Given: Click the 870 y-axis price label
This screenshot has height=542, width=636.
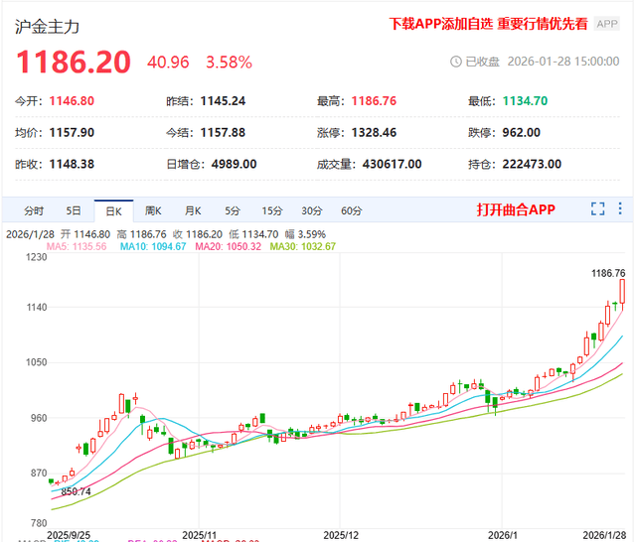Looking at the screenshot, I should tap(39, 474).
